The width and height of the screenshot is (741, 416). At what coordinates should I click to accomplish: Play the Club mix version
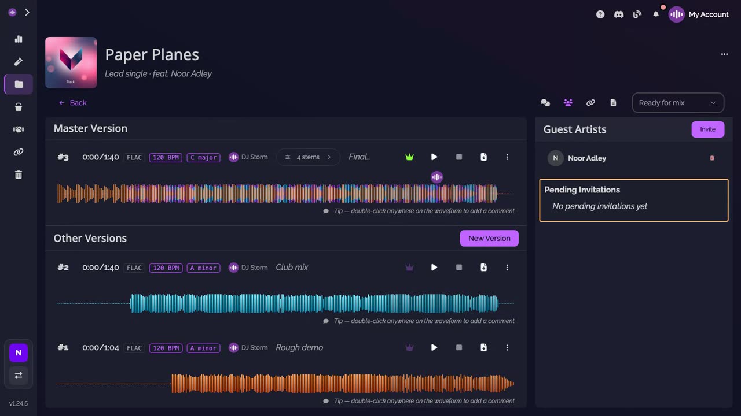click(x=434, y=268)
